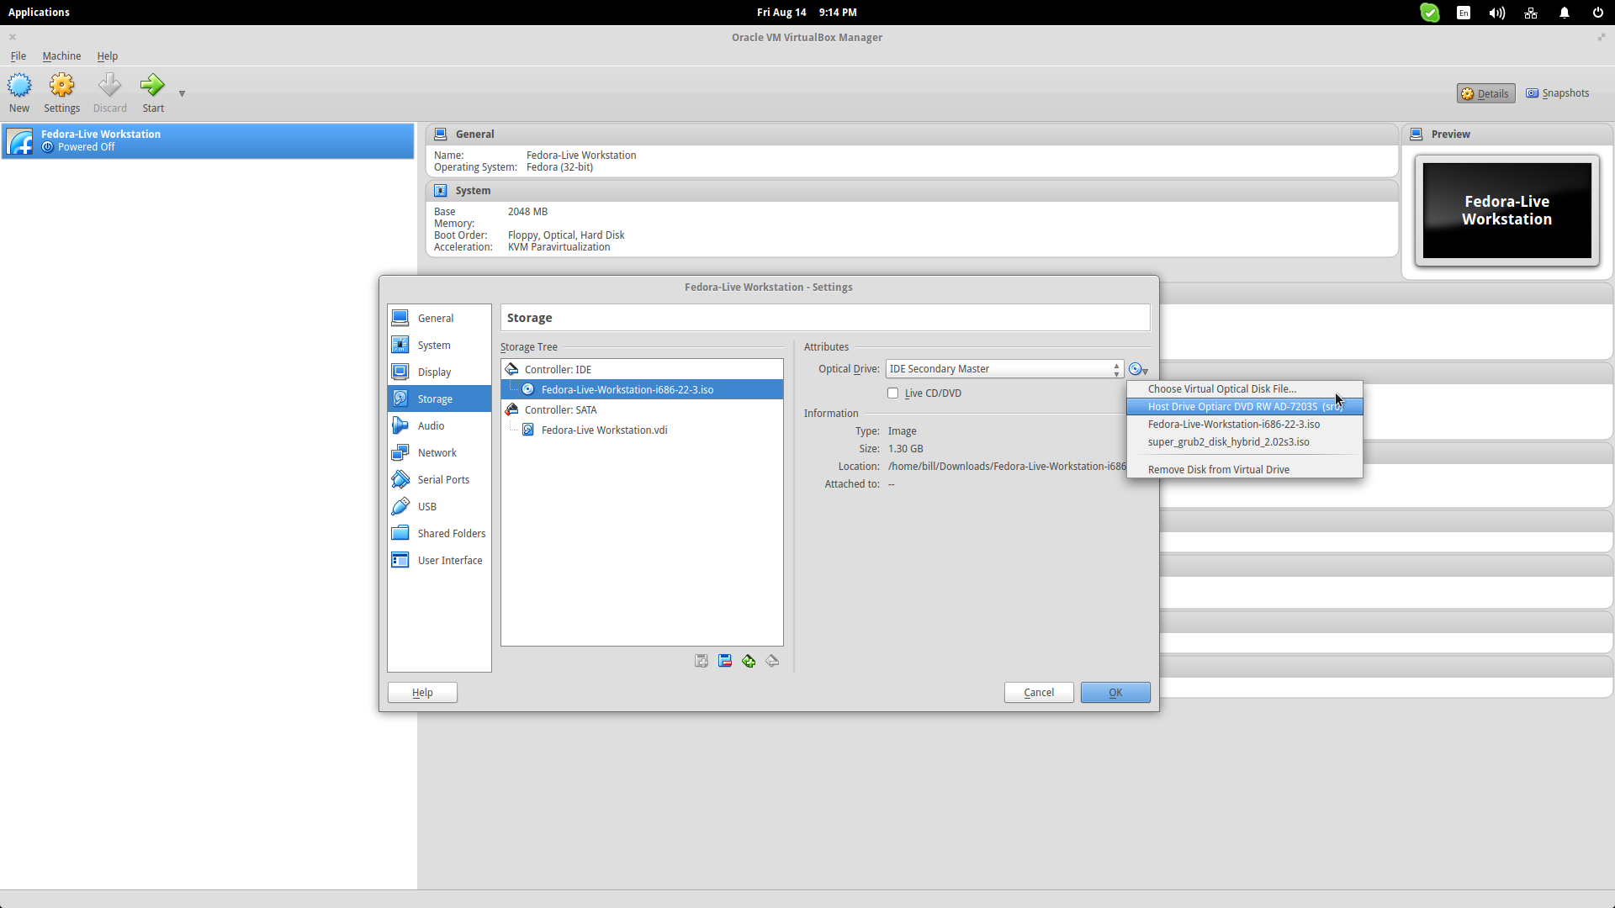Click the Preview section monitor icon

[1416, 134]
